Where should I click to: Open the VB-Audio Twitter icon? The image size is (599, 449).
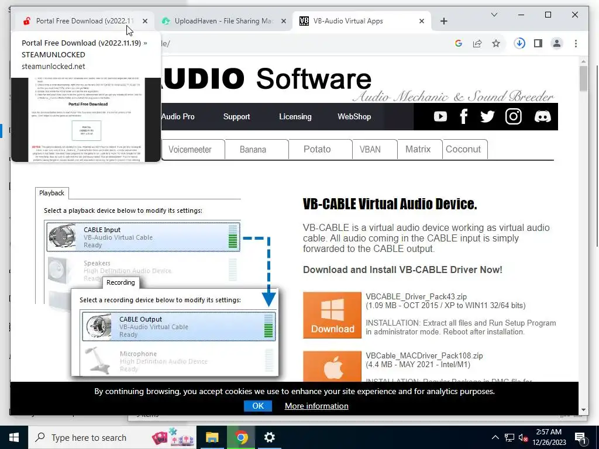point(487,116)
